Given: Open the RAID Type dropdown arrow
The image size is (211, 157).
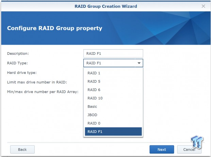Looking at the screenshot, I should [139, 63].
